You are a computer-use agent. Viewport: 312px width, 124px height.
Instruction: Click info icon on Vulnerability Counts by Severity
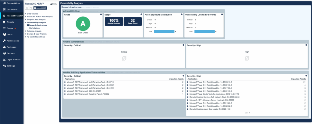tap(222, 14)
